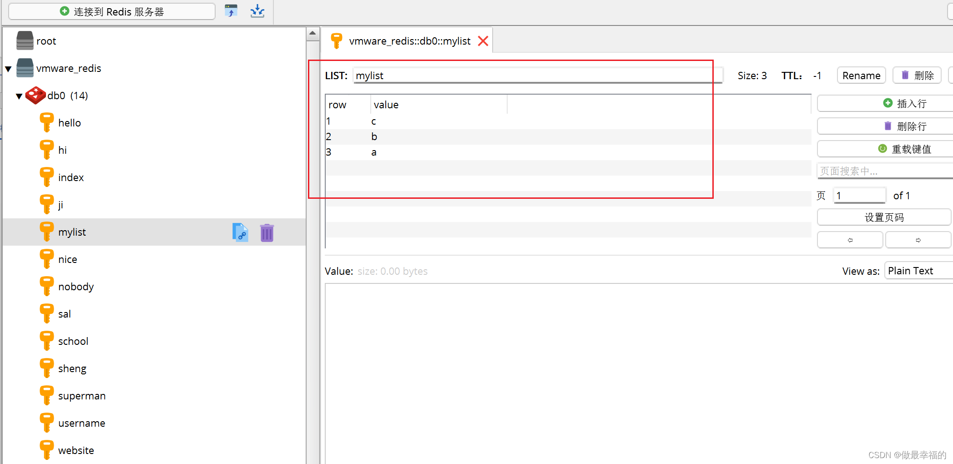Viewport: 953px width, 464px height.
Task: Click the key icon beside hello
Action: (46, 122)
